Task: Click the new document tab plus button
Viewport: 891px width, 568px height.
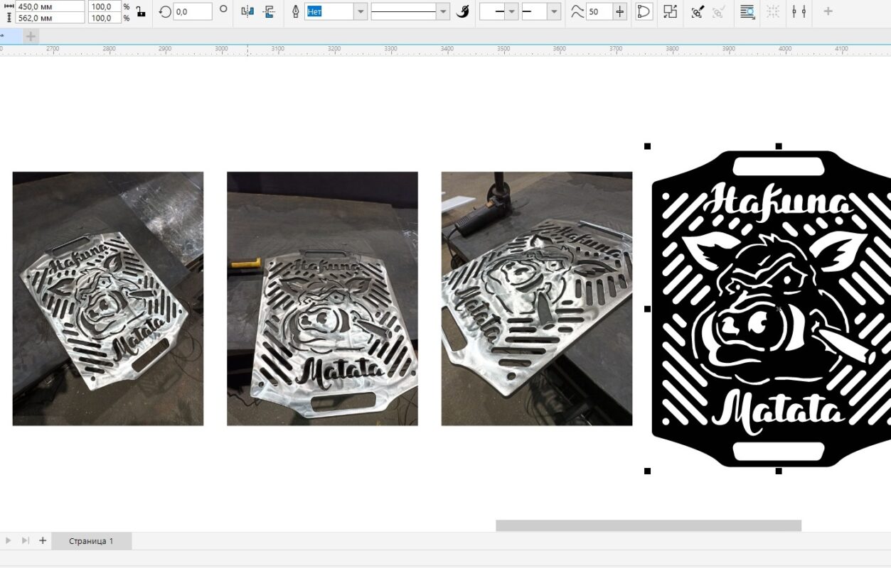Action: tap(31, 36)
